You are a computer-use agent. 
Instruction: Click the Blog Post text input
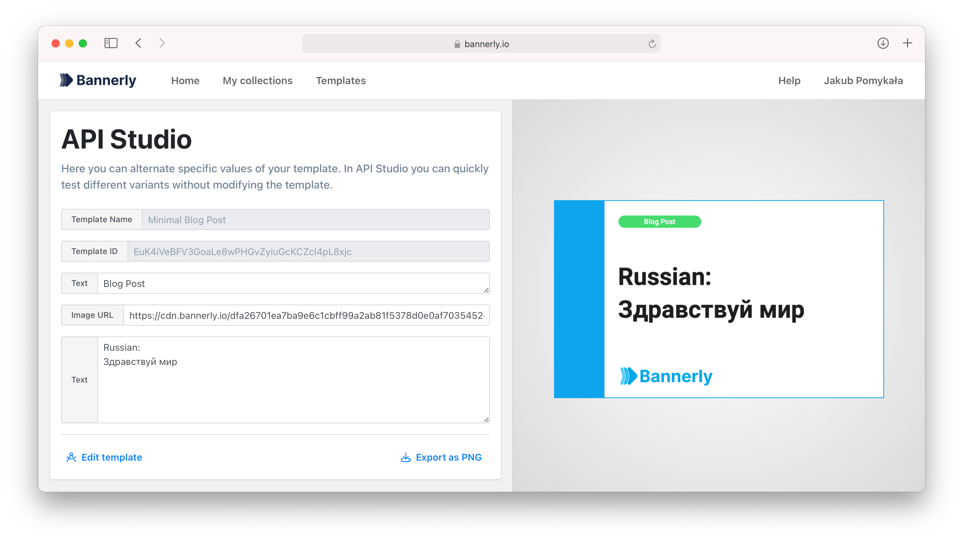tap(294, 283)
